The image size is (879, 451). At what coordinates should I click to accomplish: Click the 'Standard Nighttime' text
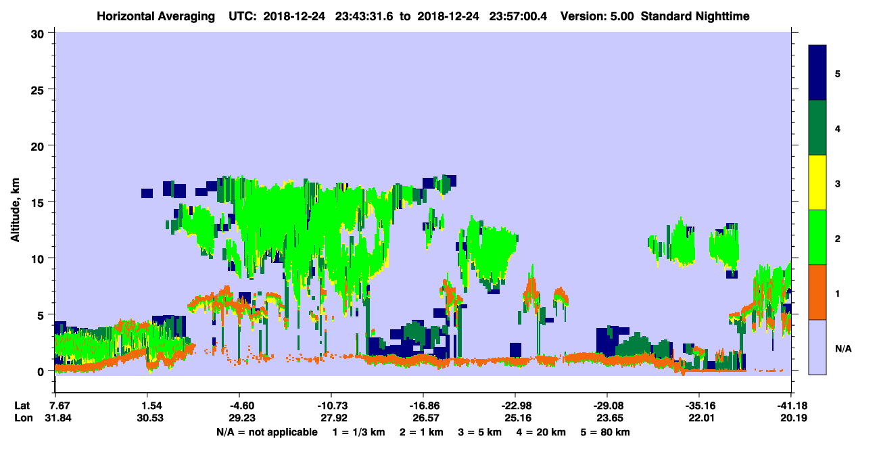[696, 16]
